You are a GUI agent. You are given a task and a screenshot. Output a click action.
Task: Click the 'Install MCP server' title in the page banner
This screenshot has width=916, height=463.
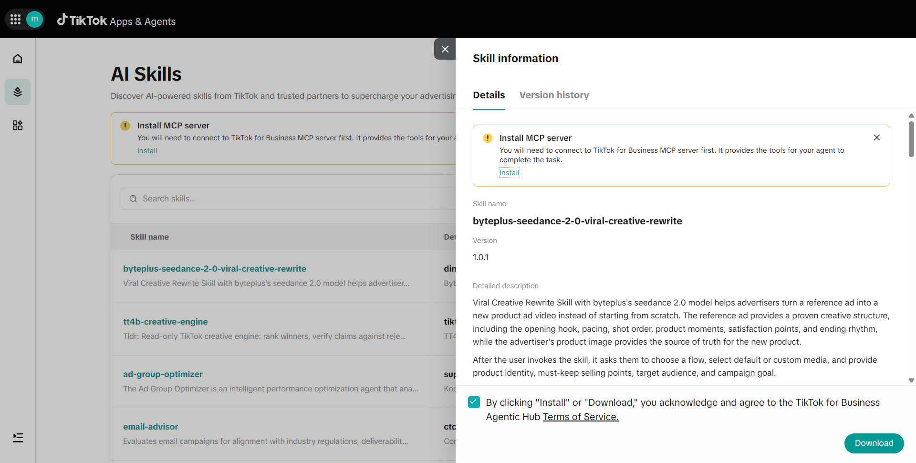pos(173,126)
